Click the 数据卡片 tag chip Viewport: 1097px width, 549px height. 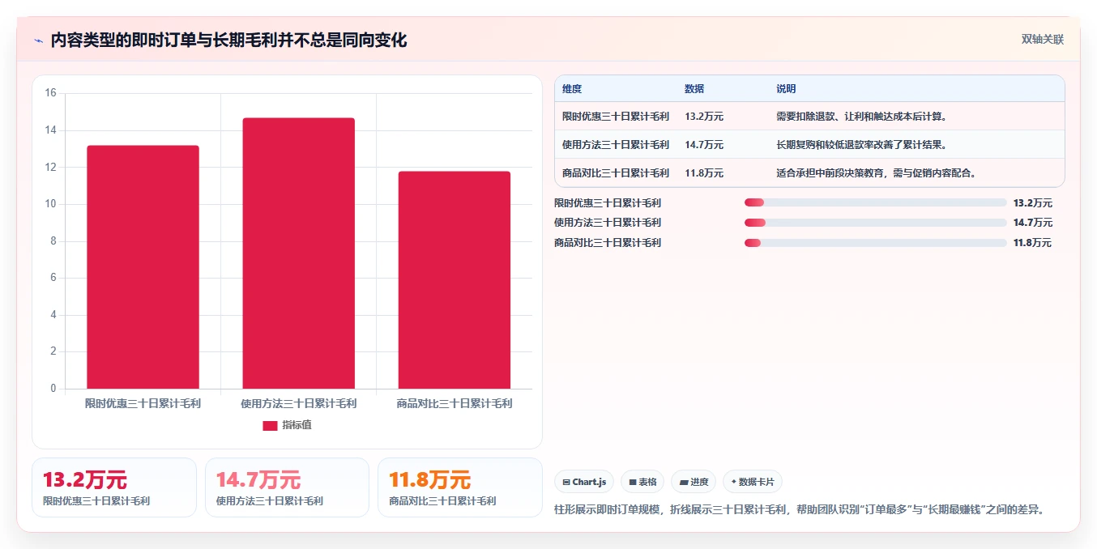753,482
